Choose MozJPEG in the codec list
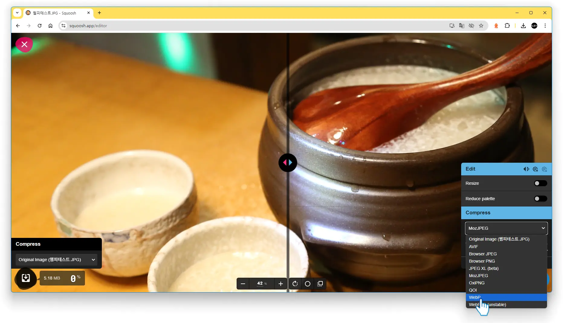 click(506, 276)
